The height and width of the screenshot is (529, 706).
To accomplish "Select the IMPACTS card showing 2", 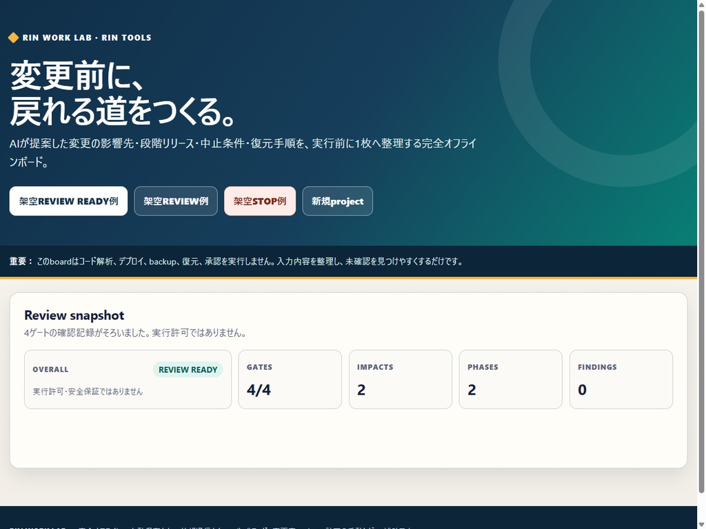I will pyautogui.click(x=401, y=380).
